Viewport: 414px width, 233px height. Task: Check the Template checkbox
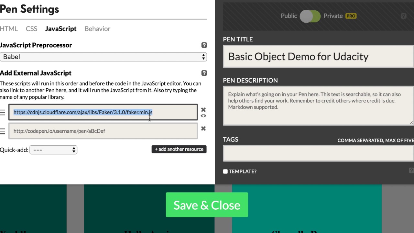click(225, 172)
